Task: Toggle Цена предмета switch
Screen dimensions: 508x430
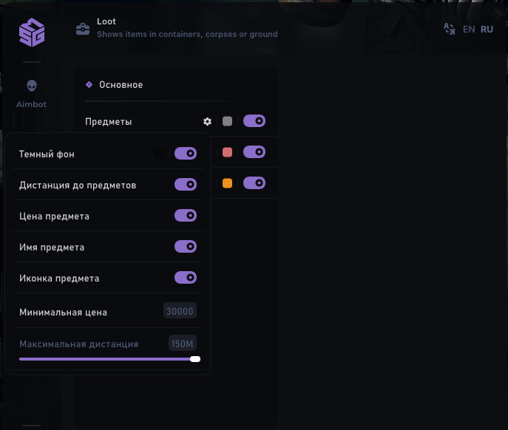Action: coord(186,216)
